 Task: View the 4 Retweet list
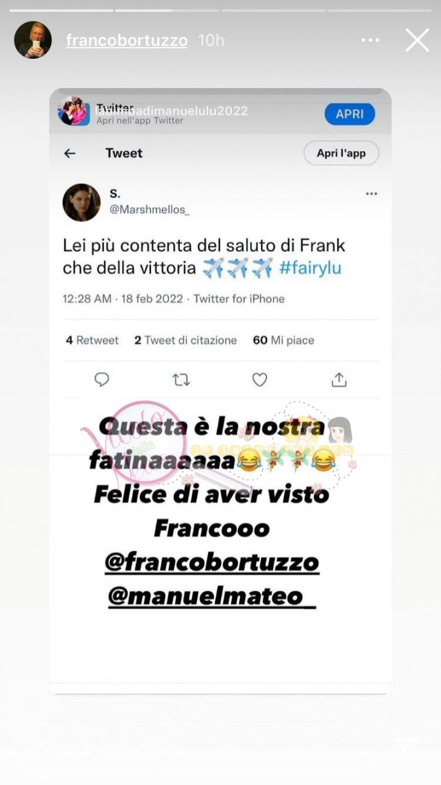92,340
